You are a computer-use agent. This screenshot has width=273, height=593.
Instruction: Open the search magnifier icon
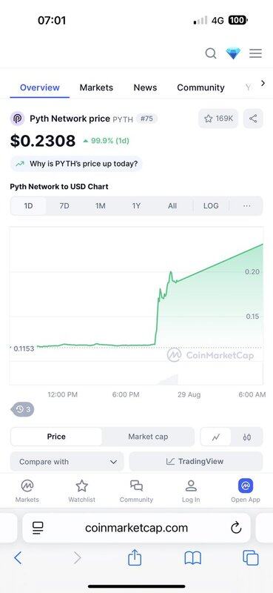click(x=211, y=53)
